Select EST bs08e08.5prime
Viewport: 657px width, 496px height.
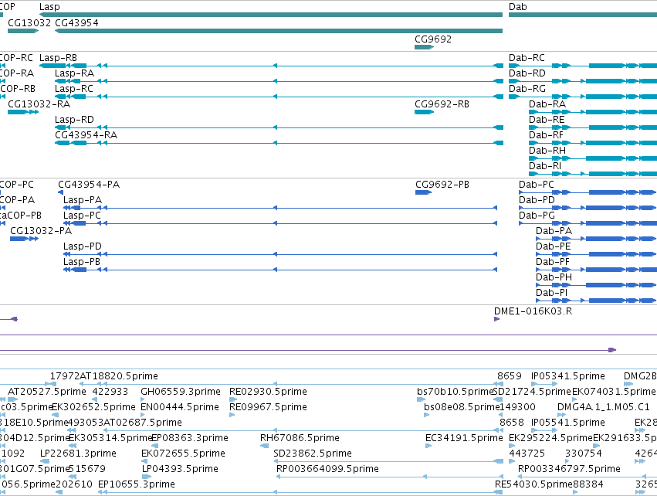(x=462, y=407)
